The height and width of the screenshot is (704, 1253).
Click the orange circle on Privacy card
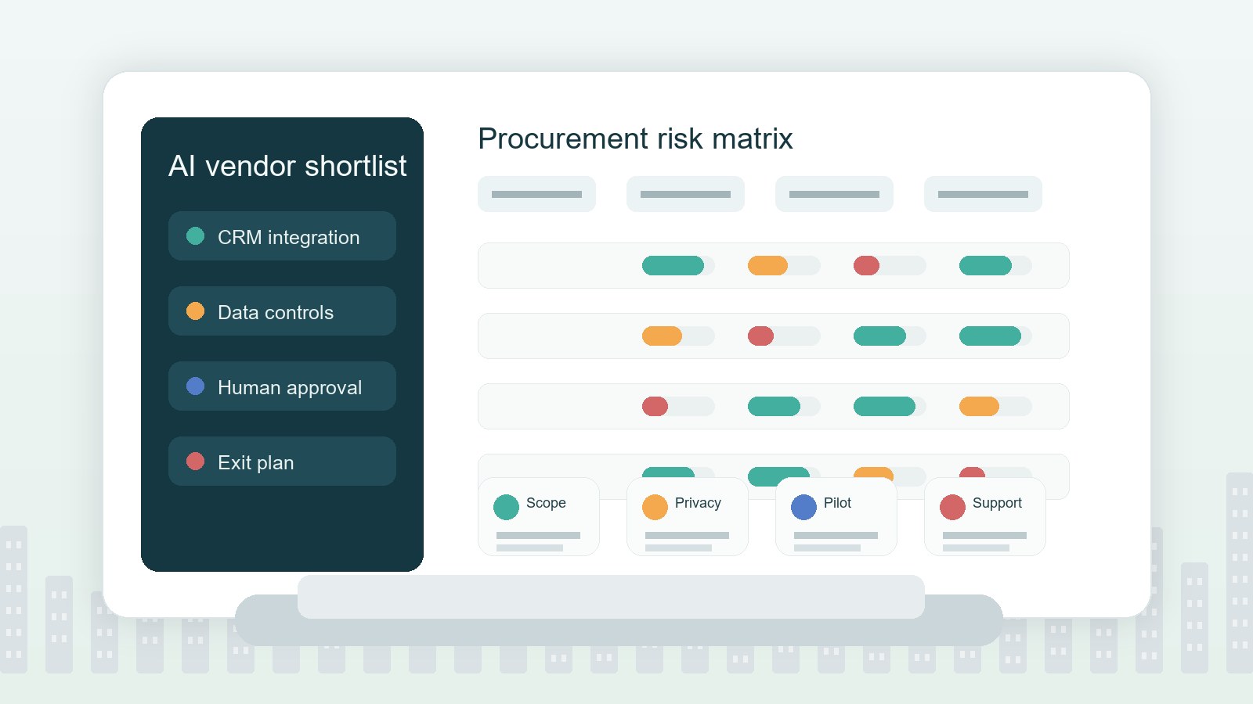(655, 507)
